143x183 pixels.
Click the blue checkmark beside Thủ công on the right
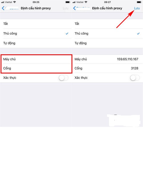(138, 34)
